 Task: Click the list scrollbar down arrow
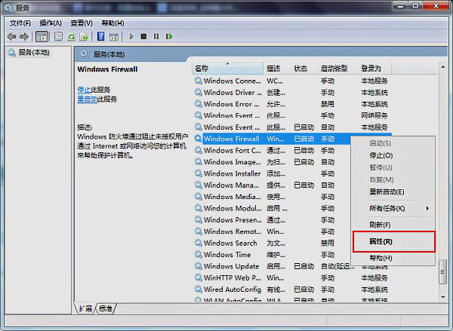click(x=443, y=296)
